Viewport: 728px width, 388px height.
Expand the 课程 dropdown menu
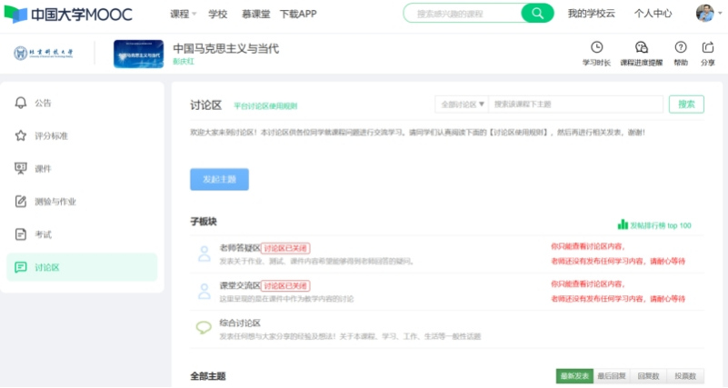pyautogui.click(x=184, y=15)
